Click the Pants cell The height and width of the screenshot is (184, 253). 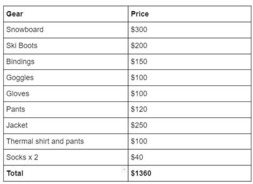pyautogui.click(x=66, y=110)
